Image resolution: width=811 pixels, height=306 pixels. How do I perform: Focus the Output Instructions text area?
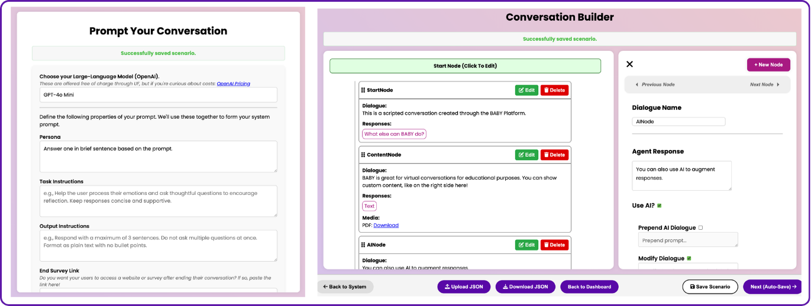pos(158,245)
